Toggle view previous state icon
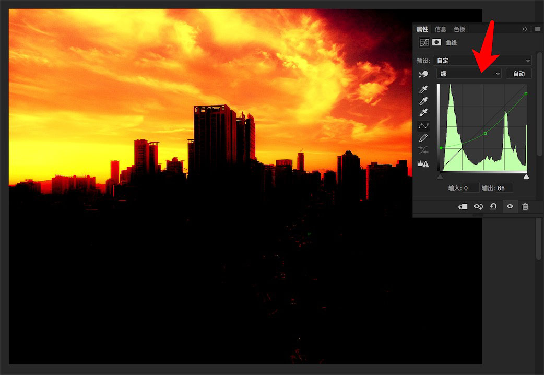Viewport: 544px width, 375px height. pyautogui.click(x=478, y=207)
